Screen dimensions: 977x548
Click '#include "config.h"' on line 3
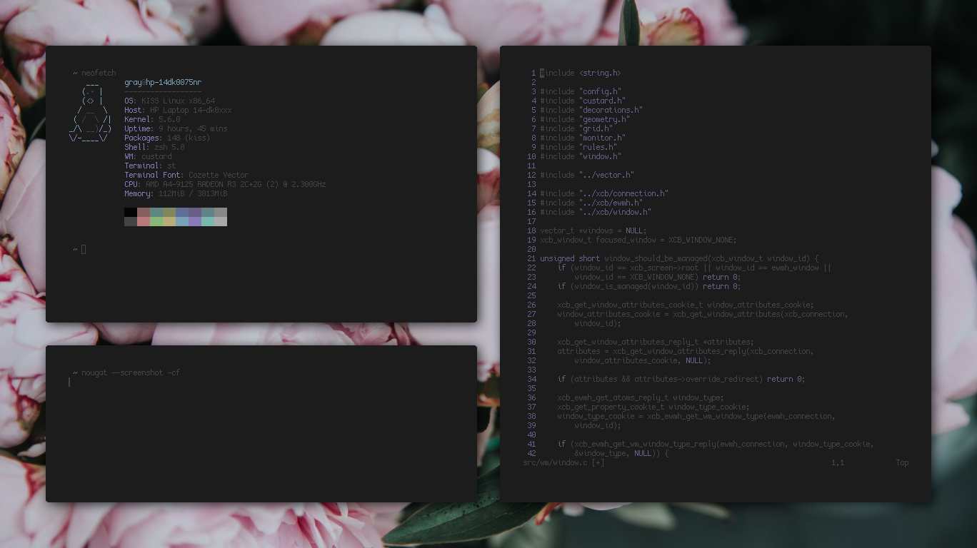581,91
